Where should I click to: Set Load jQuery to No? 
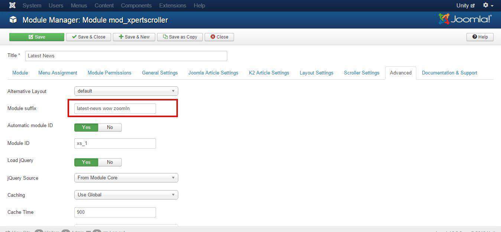click(x=110, y=162)
